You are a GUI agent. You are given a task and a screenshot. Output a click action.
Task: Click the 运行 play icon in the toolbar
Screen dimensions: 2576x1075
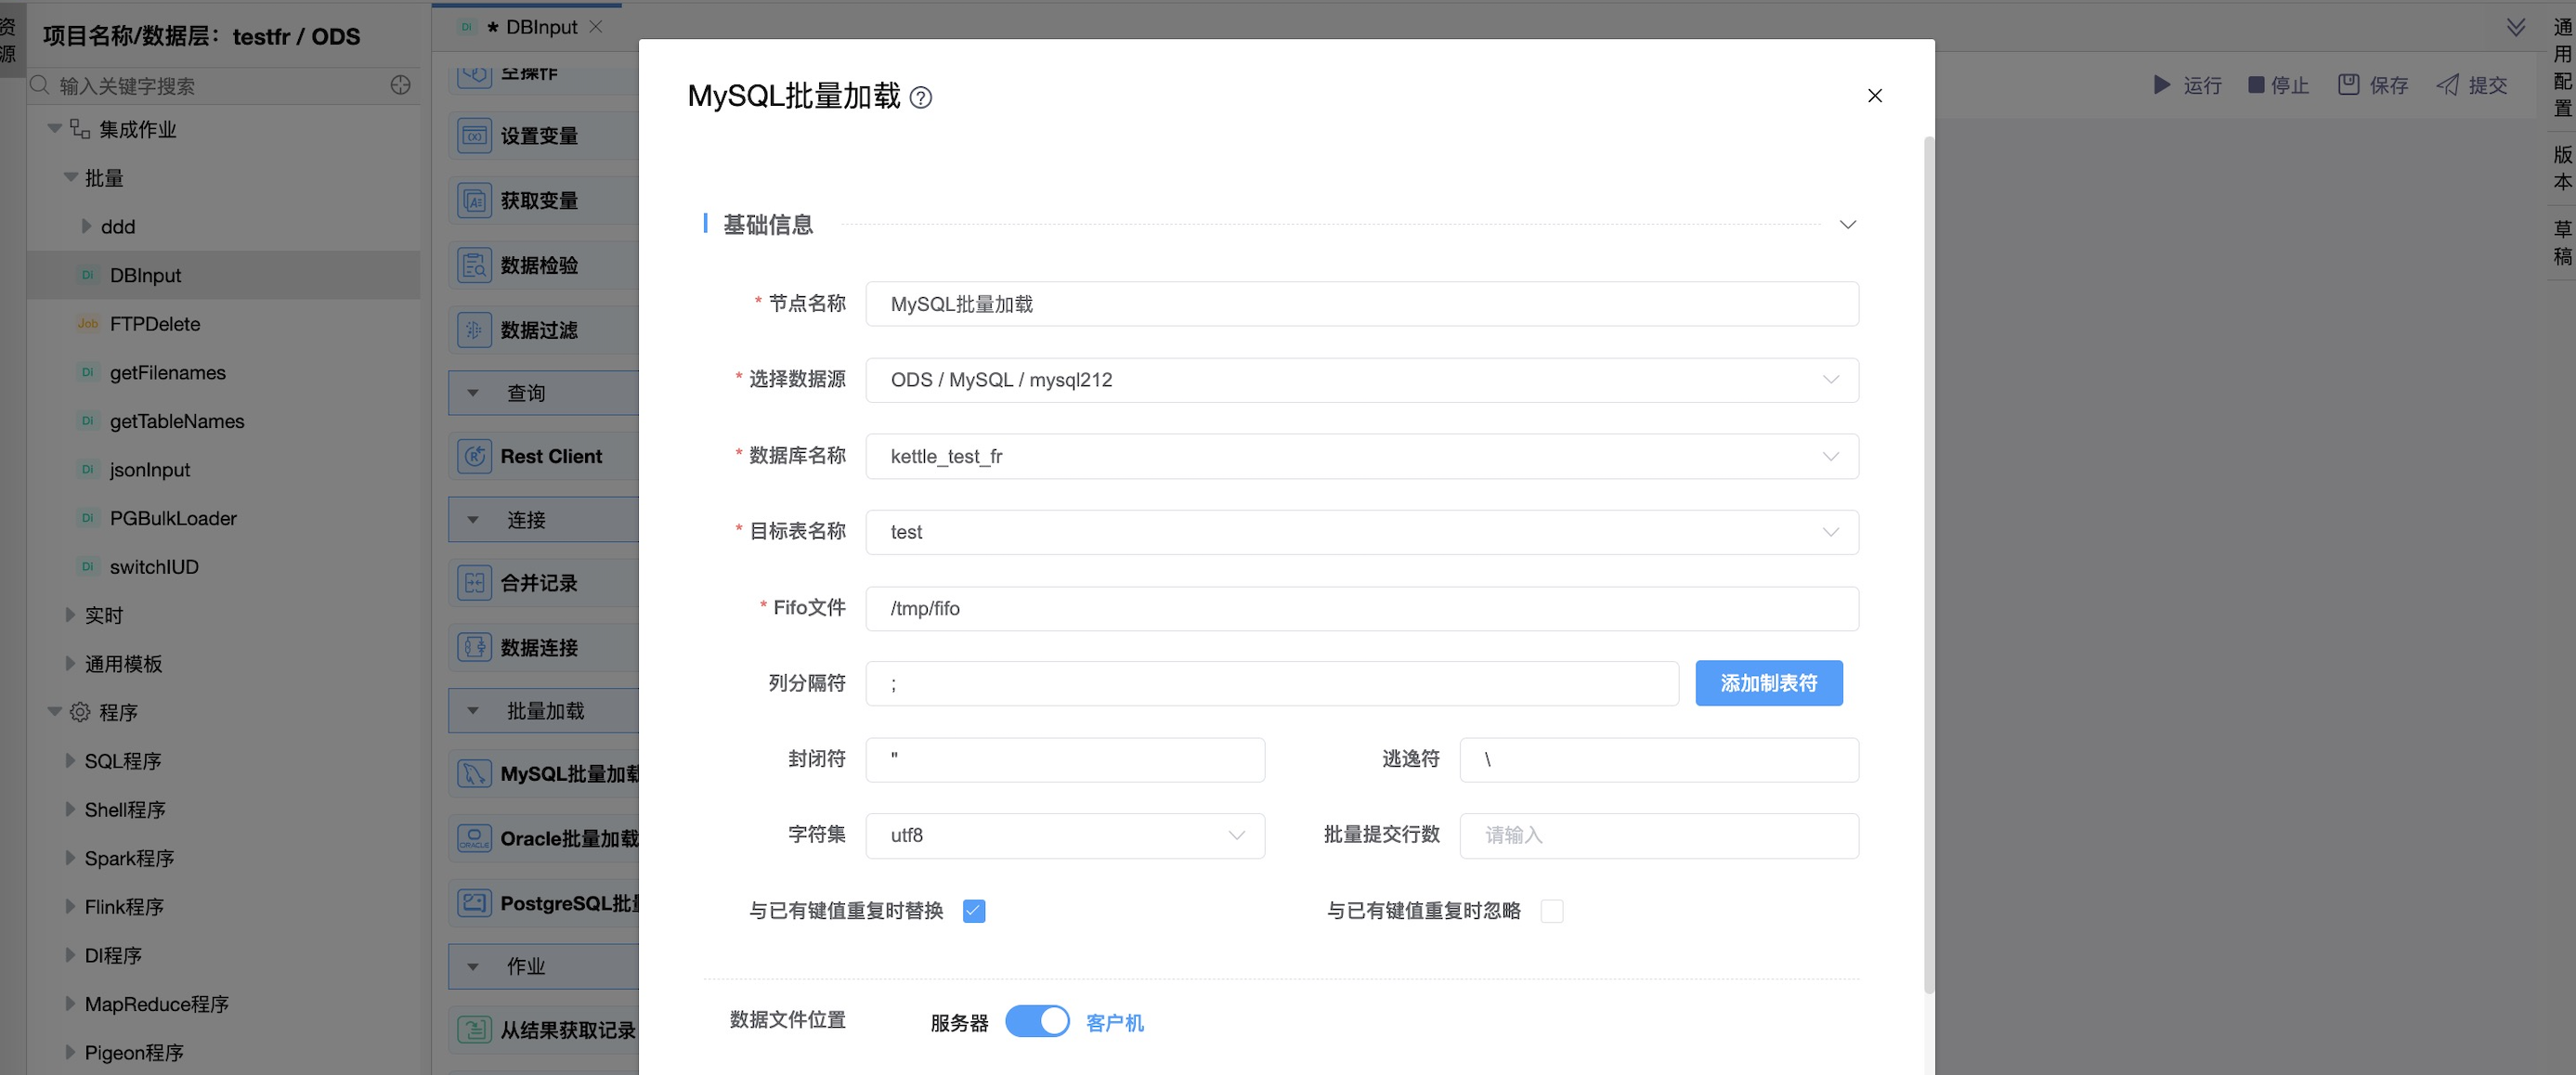(x=2161, y=85)
